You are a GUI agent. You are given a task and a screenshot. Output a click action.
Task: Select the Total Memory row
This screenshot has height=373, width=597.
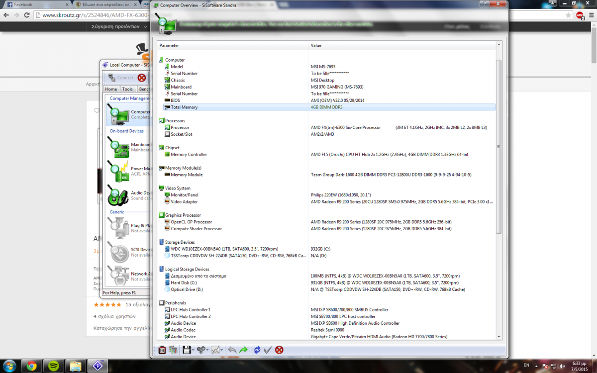(326, 107)
